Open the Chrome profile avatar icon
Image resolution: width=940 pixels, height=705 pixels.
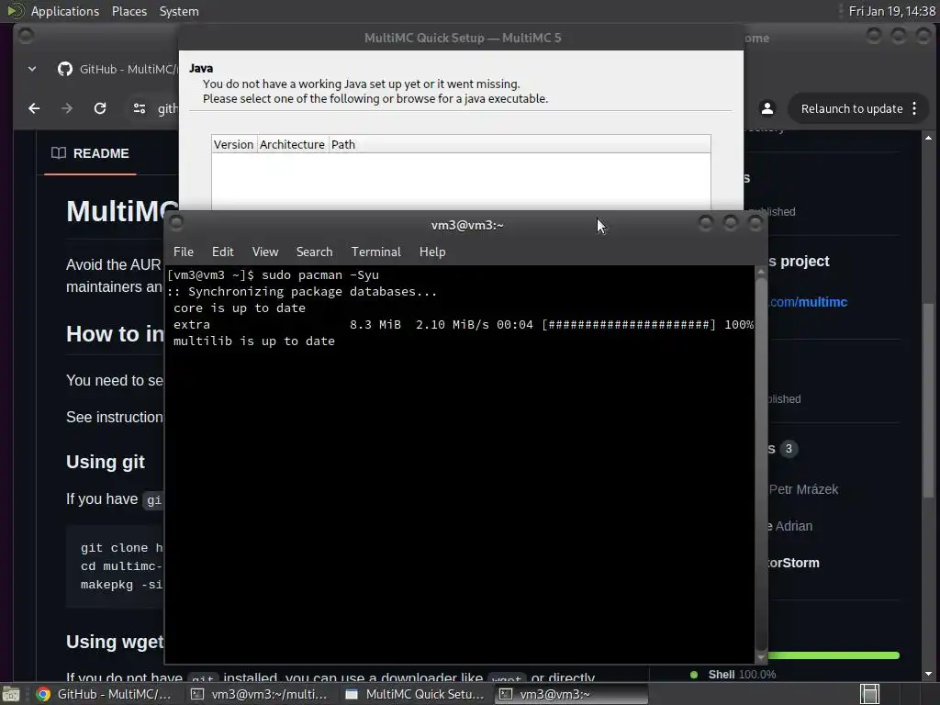pyautogui.click(x=767, y=108)
